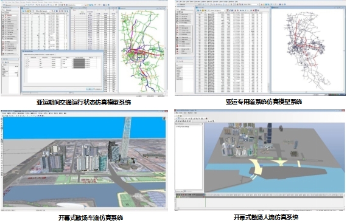Click the first toolbar icon in top-left list window
The image size is (347, 223).
click(x=24, y=11)
